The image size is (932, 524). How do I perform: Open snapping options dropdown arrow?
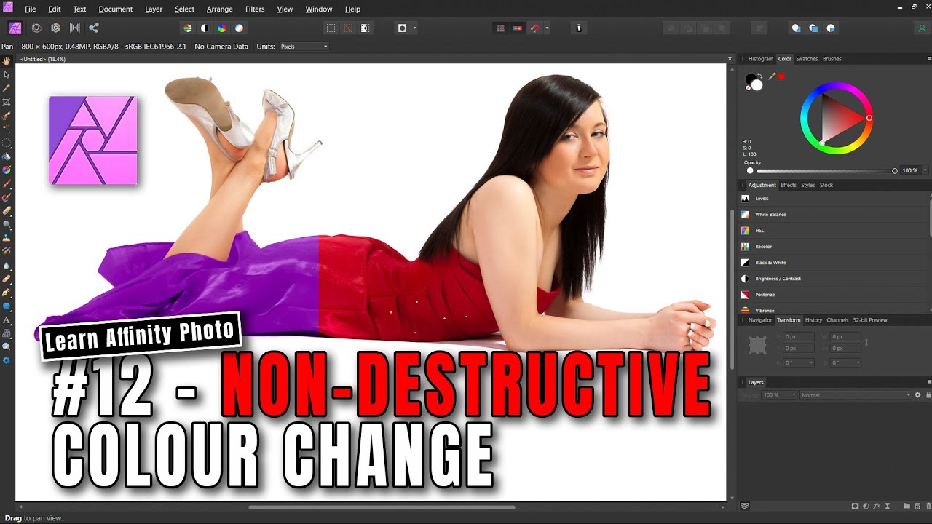coord(547,28)
